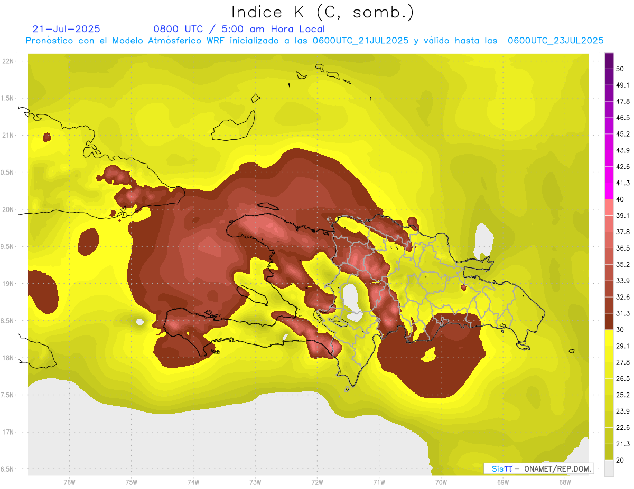Click the colorbar value "23.9"
Viewport: 634px width, 489px height.
pos(623,411)
